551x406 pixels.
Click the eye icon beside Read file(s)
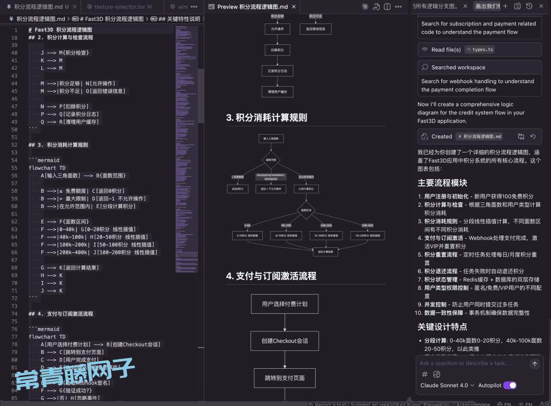(x=425, y=49)
